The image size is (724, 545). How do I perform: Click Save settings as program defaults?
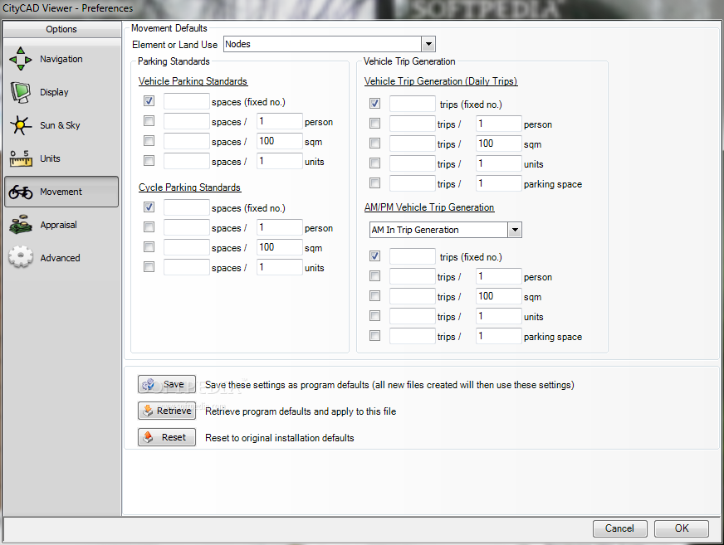(167, 384)
